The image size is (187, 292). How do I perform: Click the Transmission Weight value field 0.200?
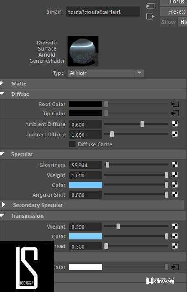(86, 227)
